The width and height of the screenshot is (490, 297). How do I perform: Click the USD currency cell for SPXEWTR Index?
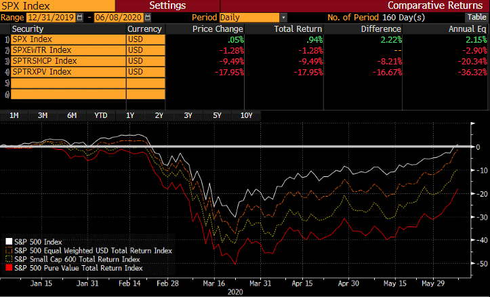point(146,50)
